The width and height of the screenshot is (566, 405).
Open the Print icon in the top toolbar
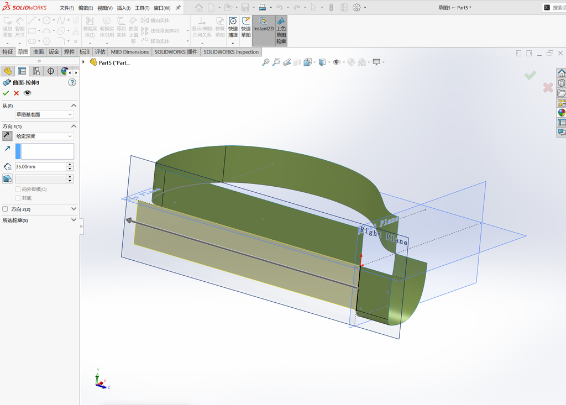click(x=263, y=8)
